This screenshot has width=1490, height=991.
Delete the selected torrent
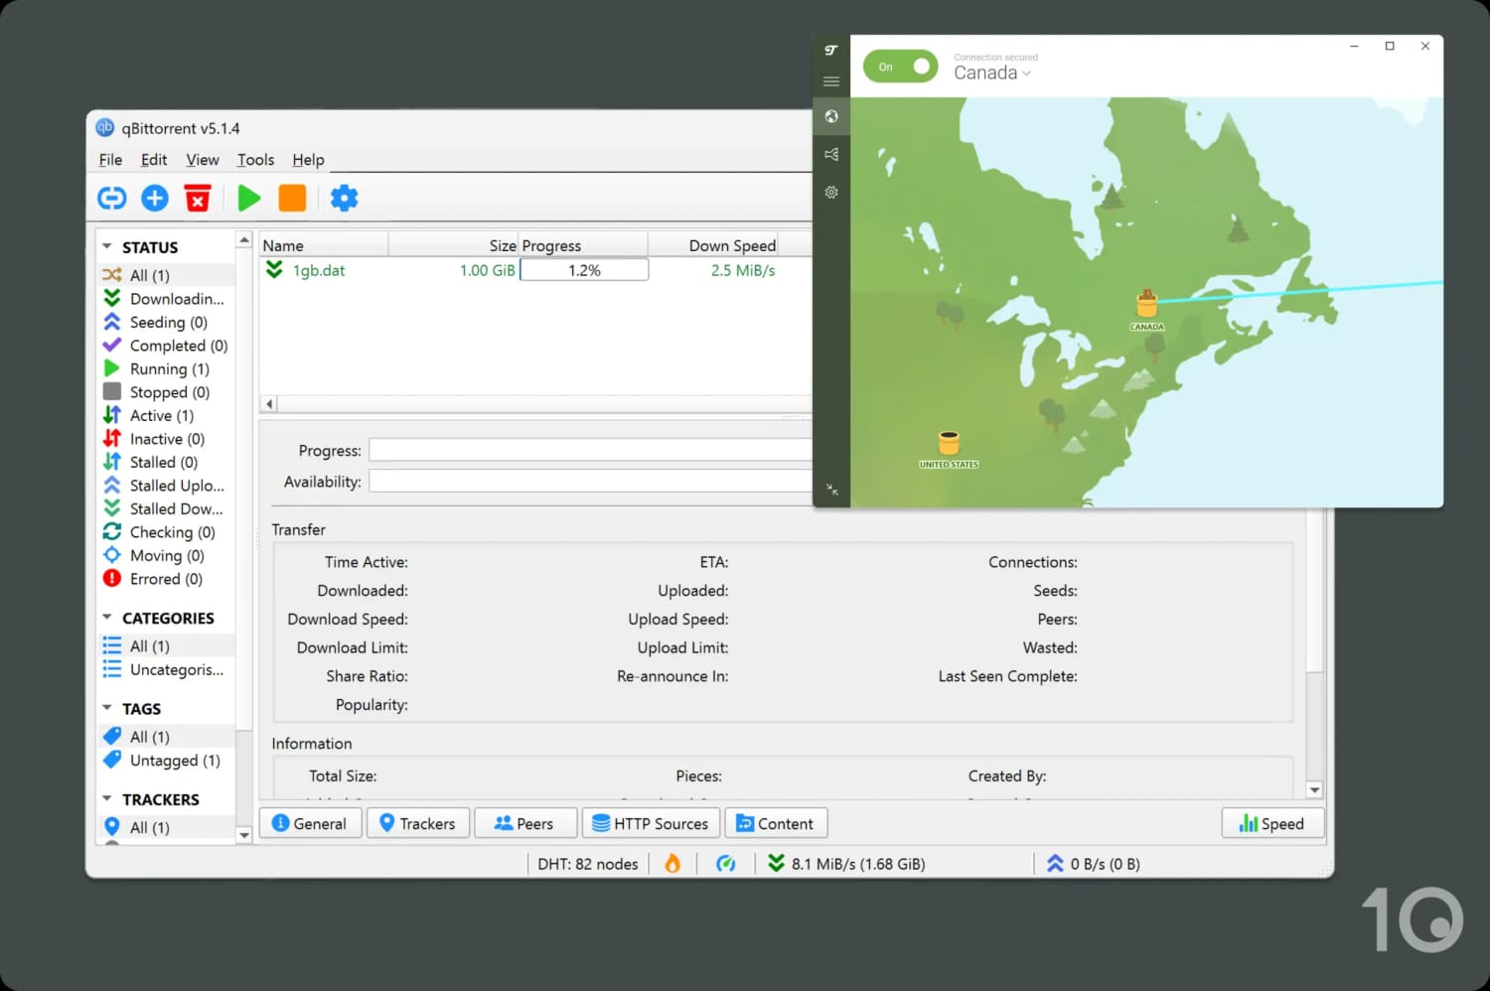[197, 198]
